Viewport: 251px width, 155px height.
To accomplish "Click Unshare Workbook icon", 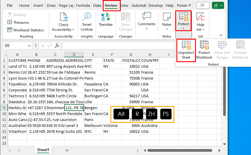I will pos(240,45).
